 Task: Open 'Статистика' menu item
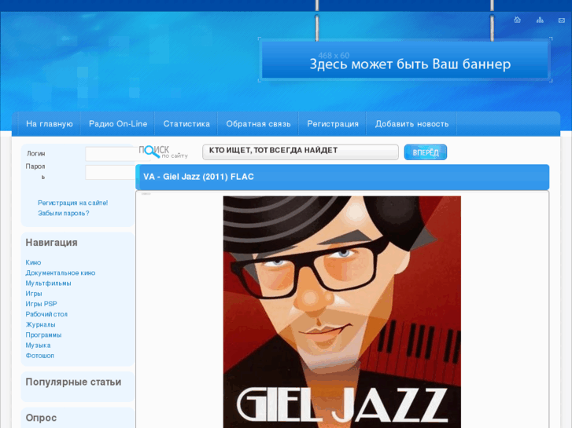pos(186,124)
